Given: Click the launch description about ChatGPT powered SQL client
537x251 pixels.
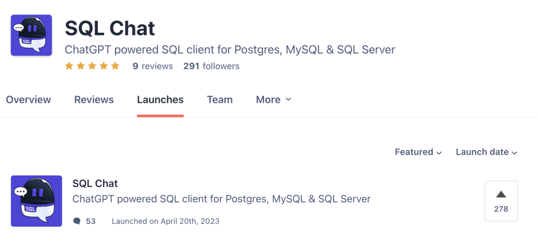Looking at the screenshot, I should [222, 199].
